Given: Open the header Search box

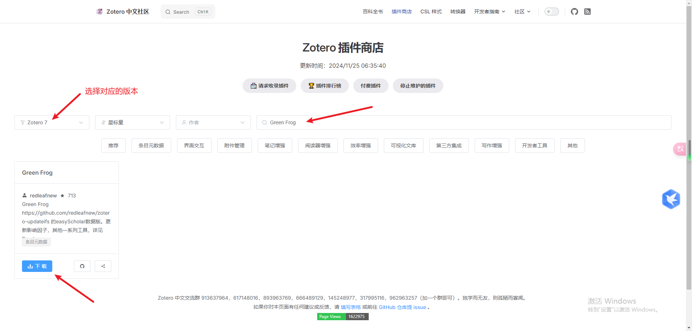Looking at the screenshot, I should [188, 12].
